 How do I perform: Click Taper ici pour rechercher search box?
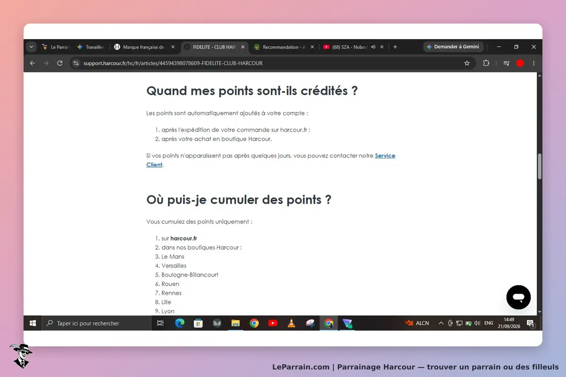click(x=97, y=323)
